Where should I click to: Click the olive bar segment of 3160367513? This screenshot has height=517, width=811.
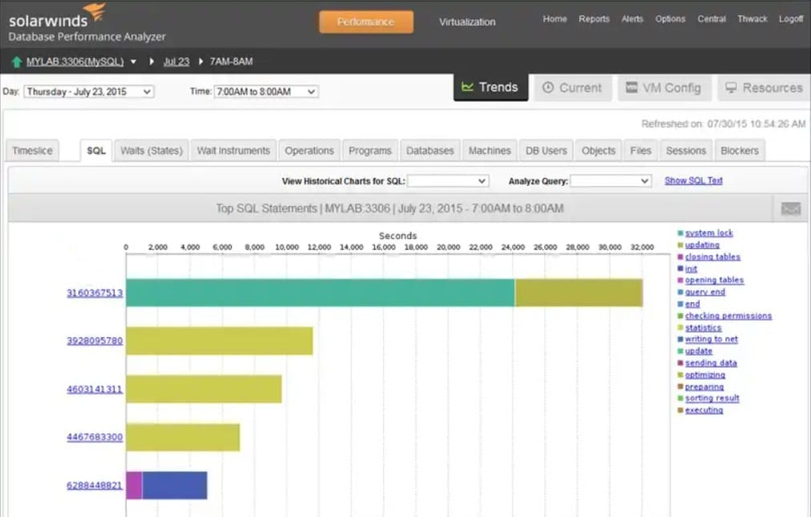tap(579, 293)
